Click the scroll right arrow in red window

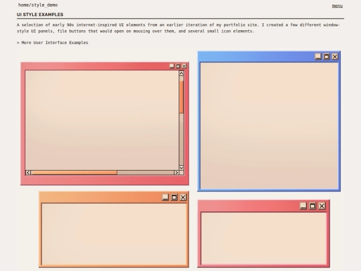pos(176,173)
